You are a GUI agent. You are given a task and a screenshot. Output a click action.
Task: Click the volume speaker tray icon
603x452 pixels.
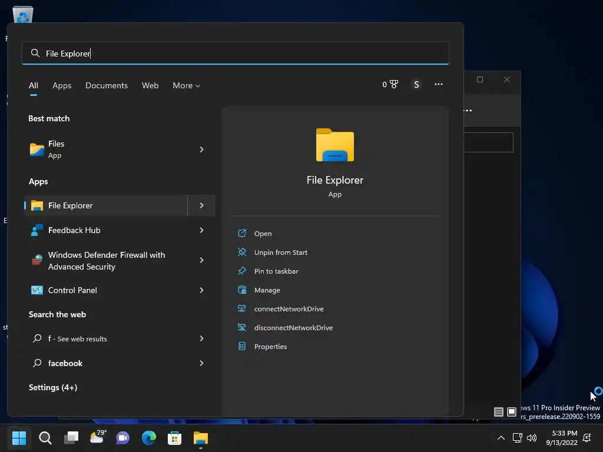pyautogui.click(x=532, y=438)
